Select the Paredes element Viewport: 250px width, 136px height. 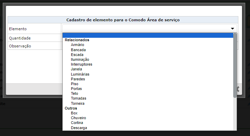[78, 79]
